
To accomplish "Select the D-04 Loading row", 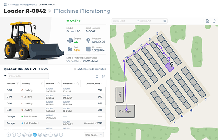I will (x=54, y=90).
